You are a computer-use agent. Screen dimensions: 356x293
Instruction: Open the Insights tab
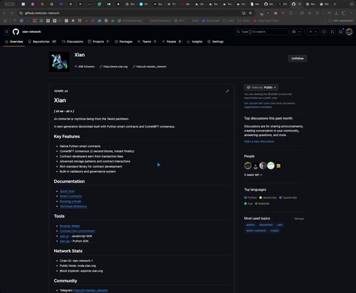tap(194, 42)
